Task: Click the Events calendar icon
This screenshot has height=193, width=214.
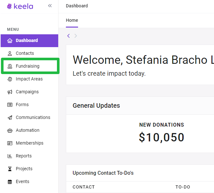Action: click(x=10, y=182)
